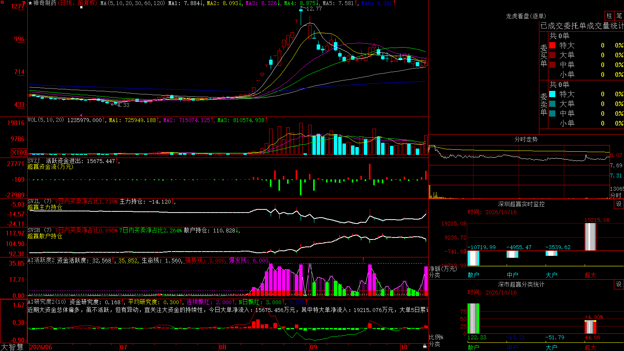Open 设 settings for 深圳超赢实时监控

[619, 204]
